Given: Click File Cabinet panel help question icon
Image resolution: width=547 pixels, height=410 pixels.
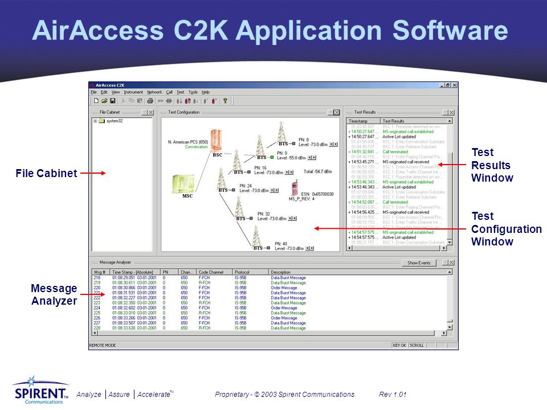Looking at the screenshot, I should [x=144, y=112].
